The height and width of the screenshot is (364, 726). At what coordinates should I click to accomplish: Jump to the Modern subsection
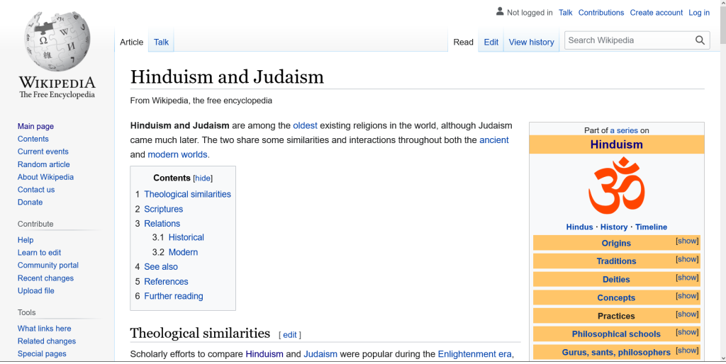[183, 252]
